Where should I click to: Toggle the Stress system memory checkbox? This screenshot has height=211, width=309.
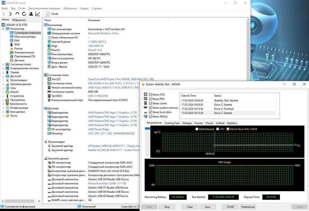(x=150, y=108)
